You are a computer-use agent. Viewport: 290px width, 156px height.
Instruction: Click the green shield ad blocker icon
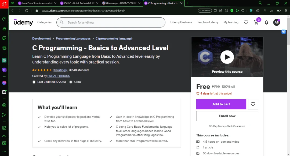tap(232, 11)
